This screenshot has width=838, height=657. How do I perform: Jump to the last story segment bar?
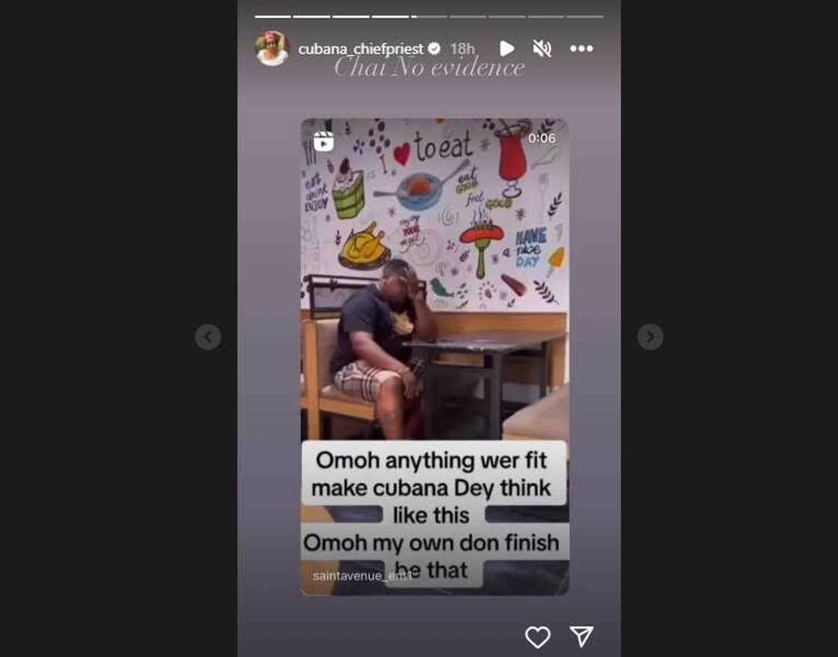[x=585, y=16]
